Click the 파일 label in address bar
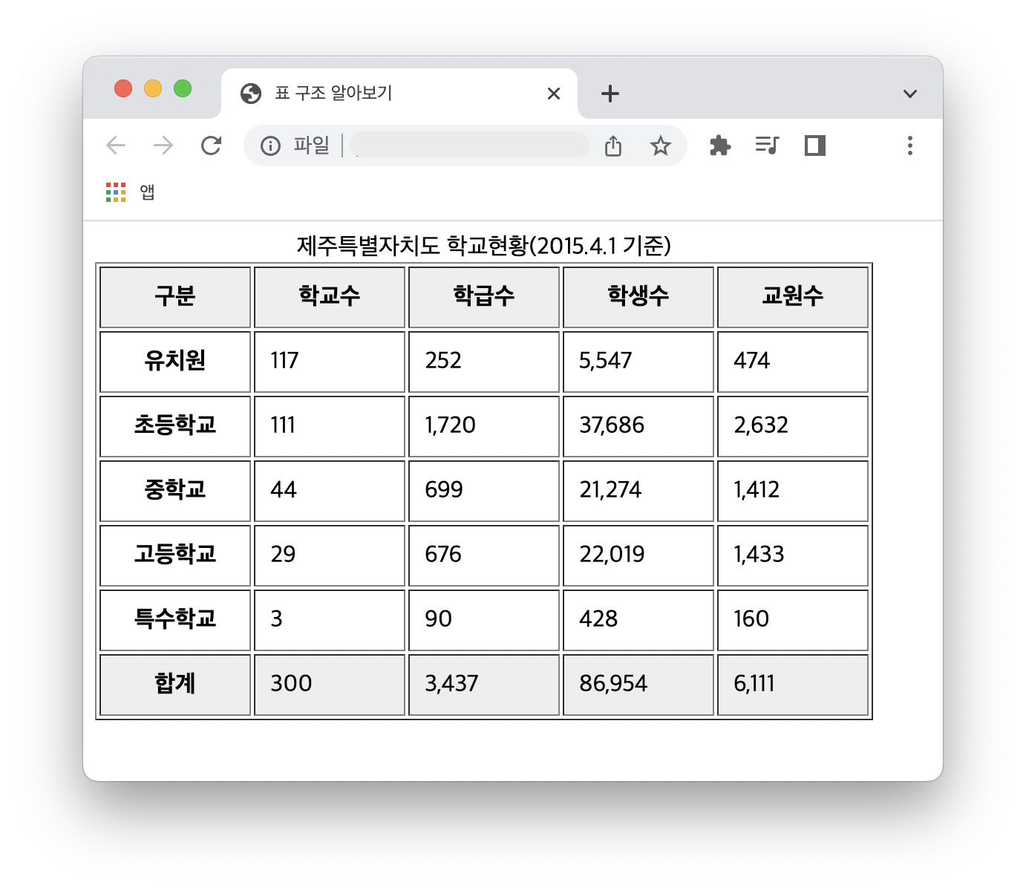1026x891 pixels. pos(312,145)
